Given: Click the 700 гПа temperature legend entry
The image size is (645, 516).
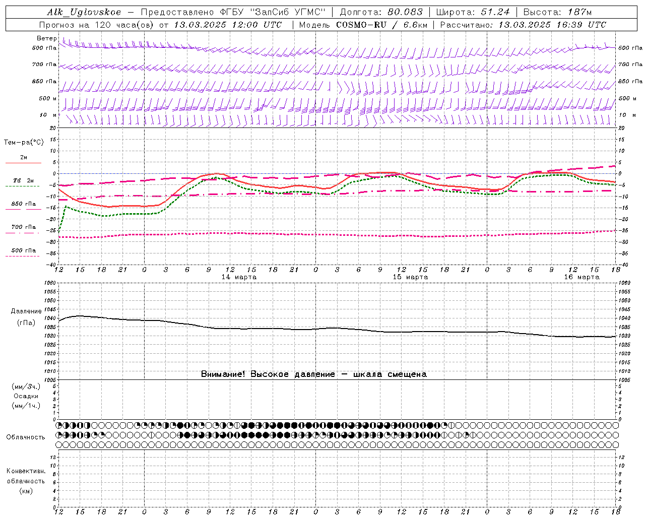Looking at the screenshot, I should click(24, 227).
